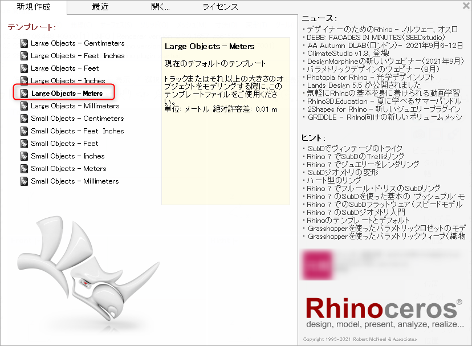Open tip Grasshopper パラメトリックウィーブ(織物)
472x346 pixels.
387,237
